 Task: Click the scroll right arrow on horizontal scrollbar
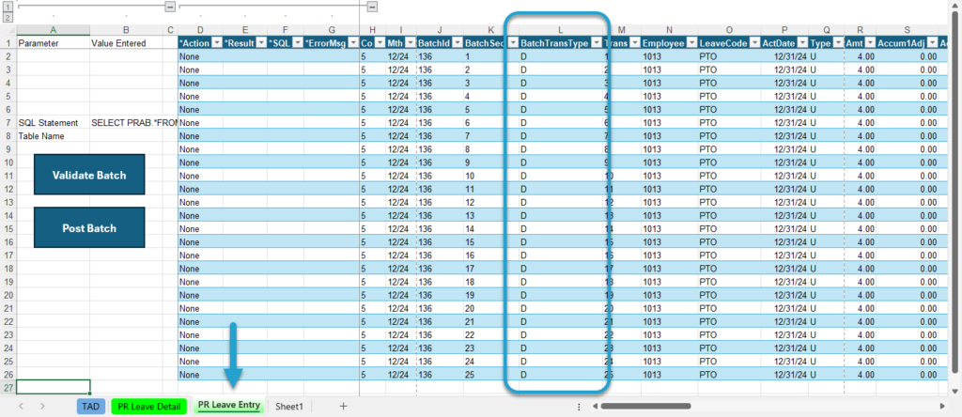pyautogui.click(x=942, y=406)
